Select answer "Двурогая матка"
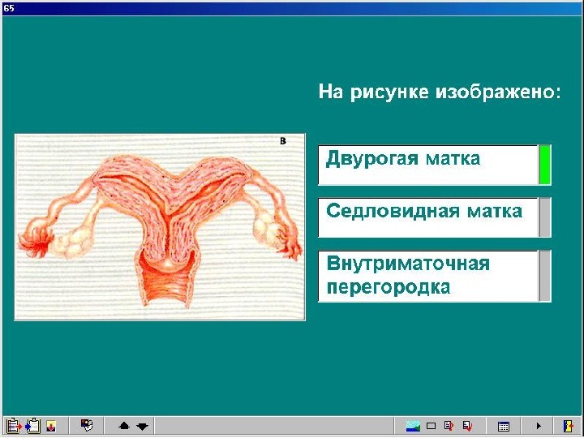584x438 pixels. [428, 165]
